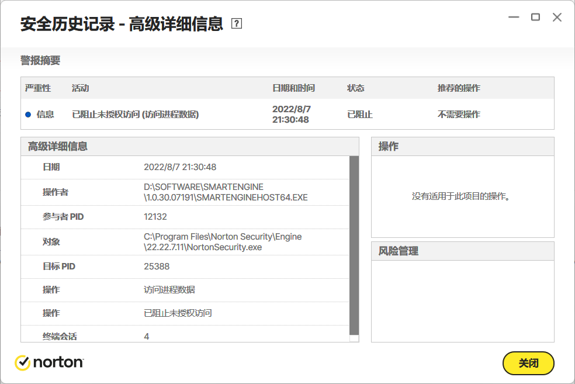Click the 推荐的操作 column header

point(459,88)
